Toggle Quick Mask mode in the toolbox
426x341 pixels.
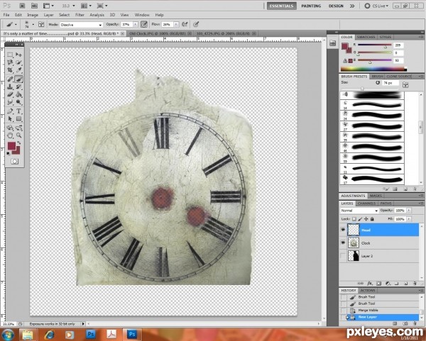pos(14,162)
